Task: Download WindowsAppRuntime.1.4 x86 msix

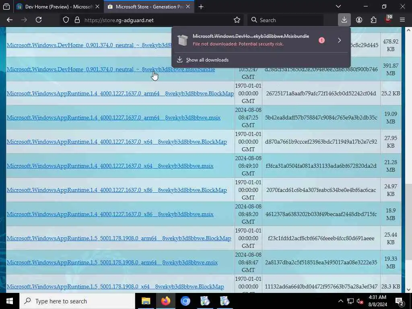Action: click(x=110, y=214)
